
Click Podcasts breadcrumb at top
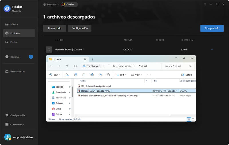50,5
